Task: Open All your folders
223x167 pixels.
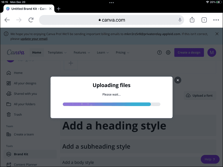Action: pos(25,104)
